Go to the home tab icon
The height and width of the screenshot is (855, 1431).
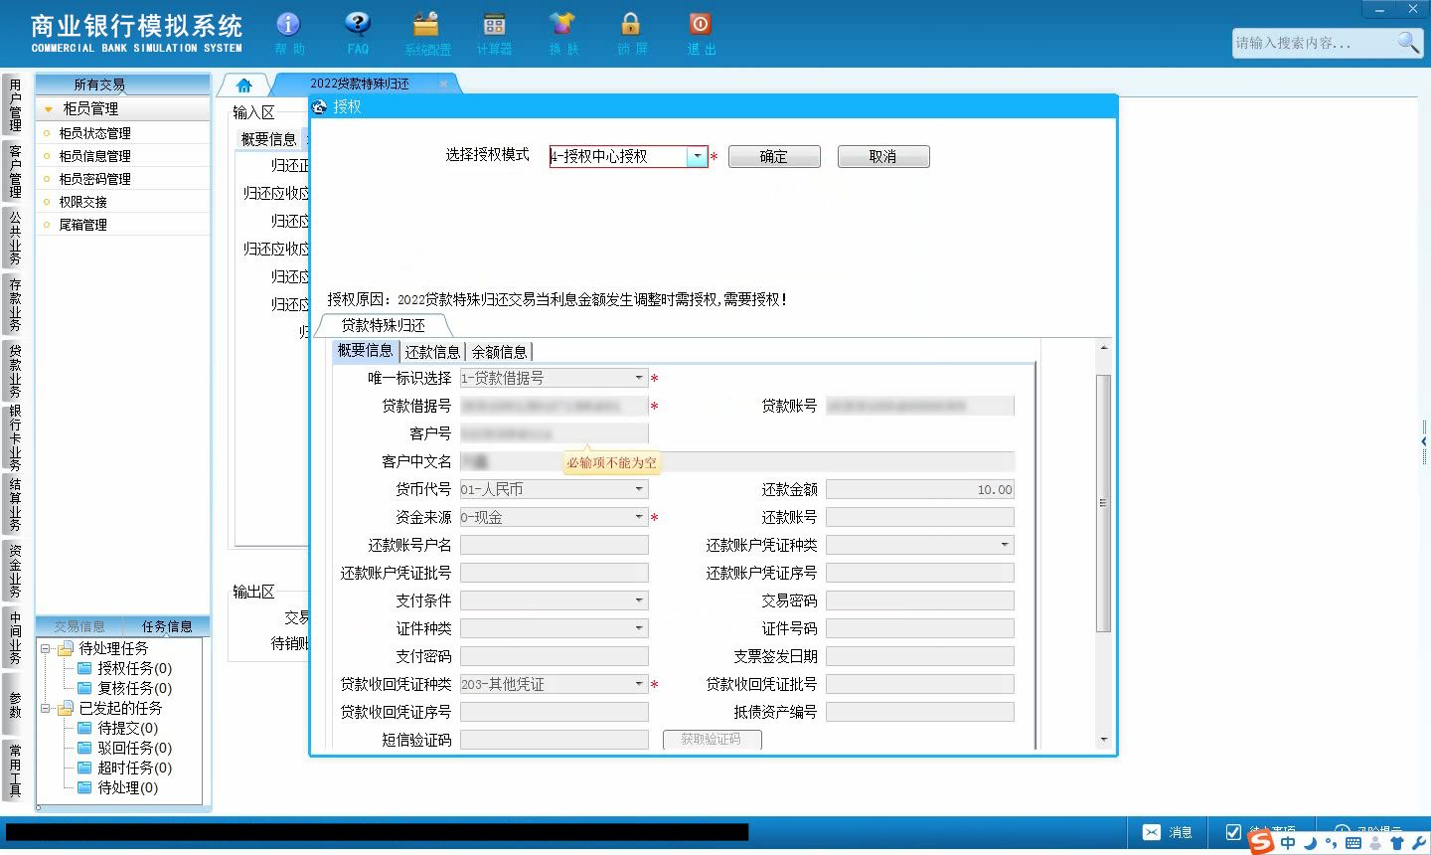244,85
